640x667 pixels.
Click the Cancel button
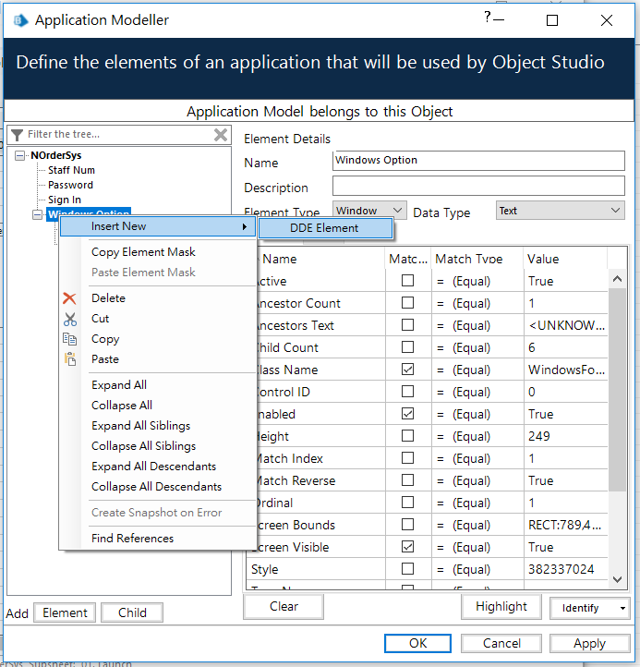[x=501, y=643]
